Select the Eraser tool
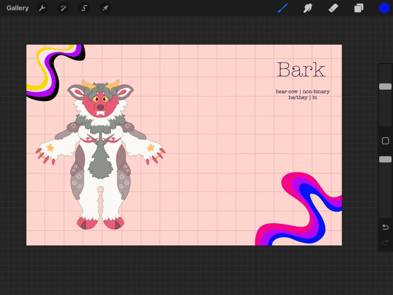 (333, 8)
